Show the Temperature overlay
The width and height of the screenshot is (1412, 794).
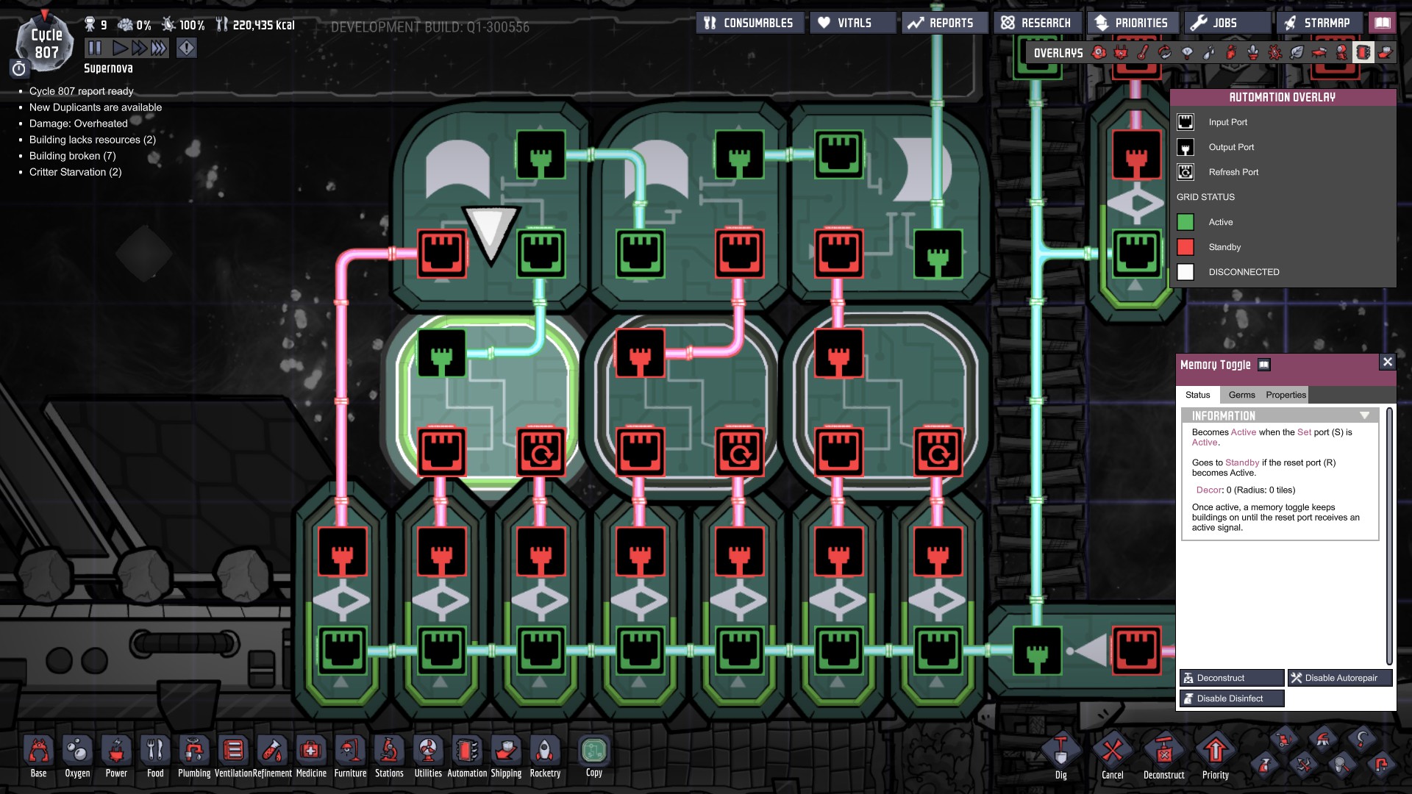coord(1143,53)
